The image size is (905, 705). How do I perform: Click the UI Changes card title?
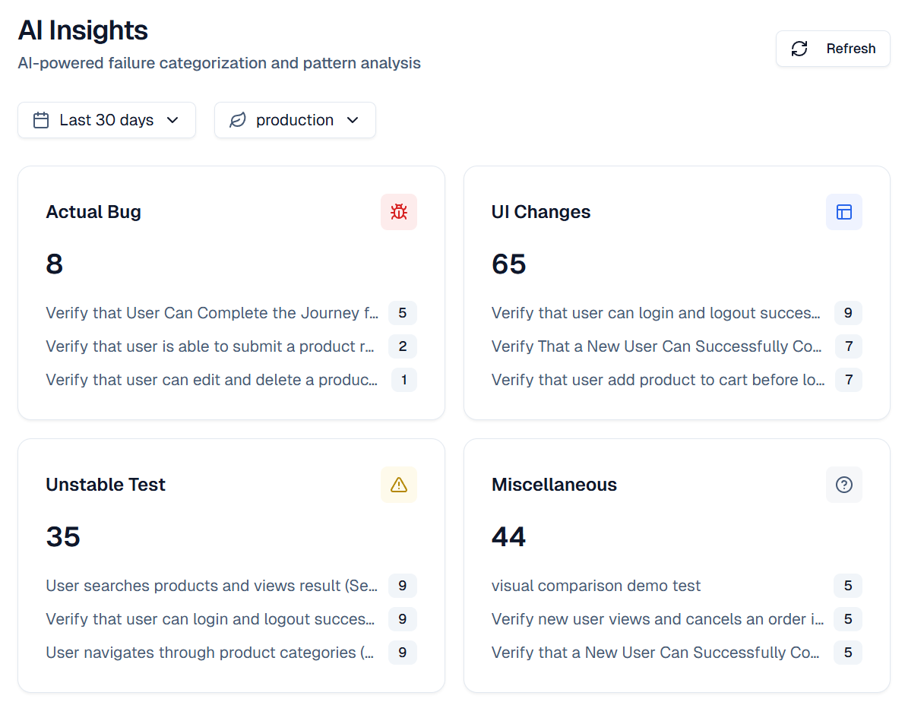click(x=540, y=212)
